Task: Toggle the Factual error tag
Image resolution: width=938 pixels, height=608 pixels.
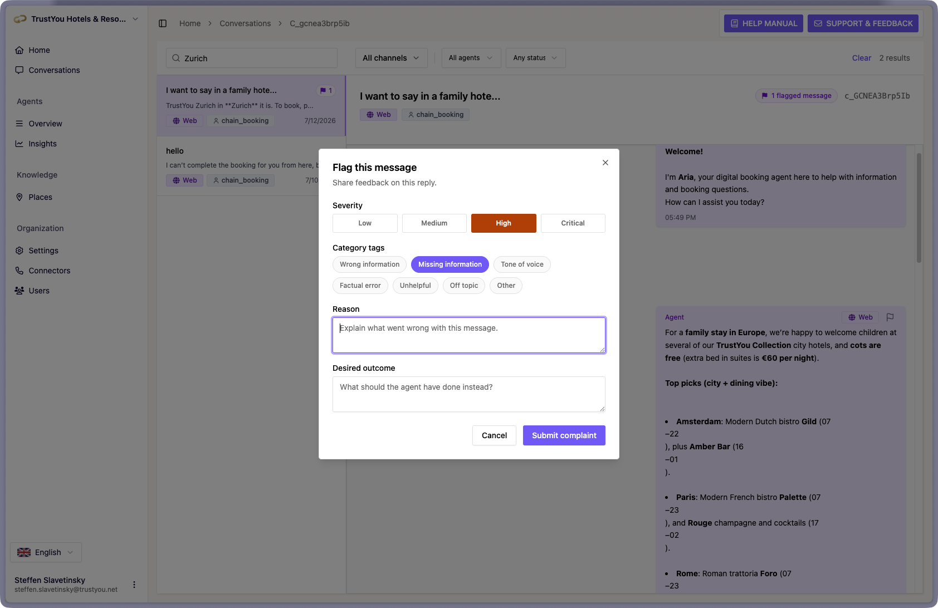Action: pos(360,286)
